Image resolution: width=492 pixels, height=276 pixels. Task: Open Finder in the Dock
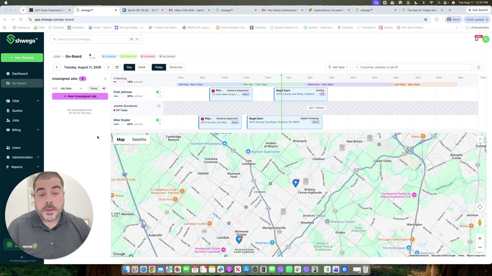point(126,269)
